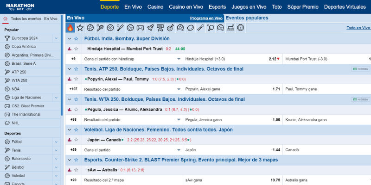Viewport: 371px width, 185px height.
Task: Open statistics chart for Japón — Canadá match
Action: pyautogui.click(x=70, y=140)
